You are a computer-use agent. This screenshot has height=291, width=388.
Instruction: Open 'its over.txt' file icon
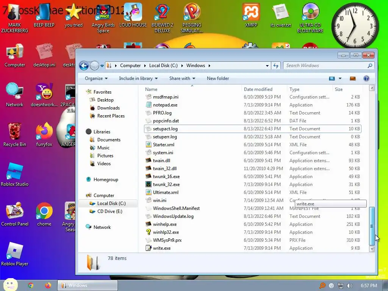pyautogui.click(x=281, y=15)
